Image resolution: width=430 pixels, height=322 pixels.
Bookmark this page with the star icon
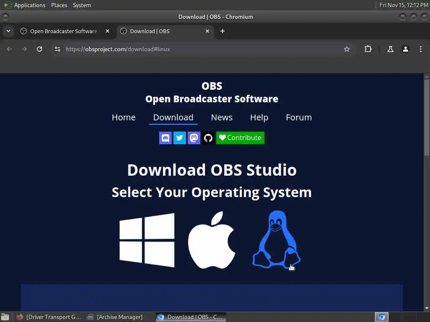tap(347, 49)
